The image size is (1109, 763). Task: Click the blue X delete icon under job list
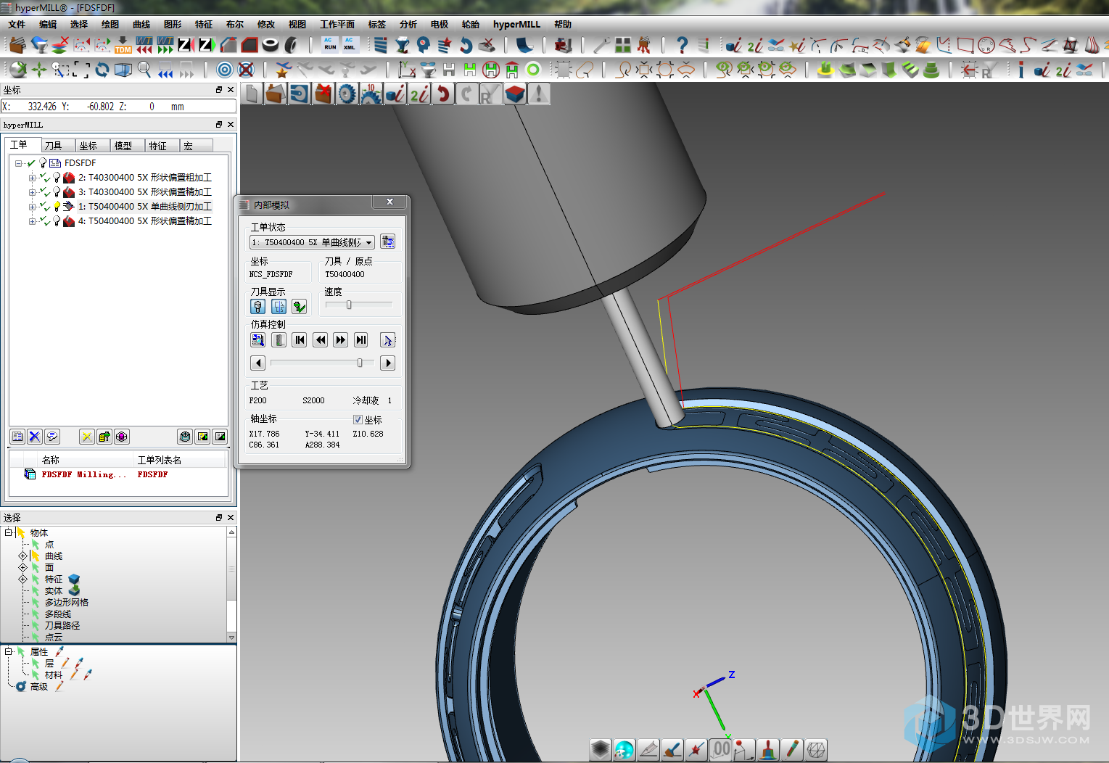click(x=34, y=437)
